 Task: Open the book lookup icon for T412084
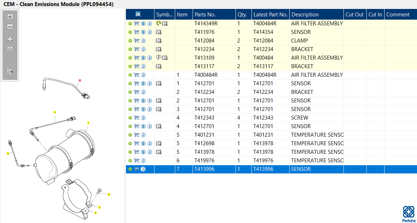pyautogui.click(x=159, y=41)
